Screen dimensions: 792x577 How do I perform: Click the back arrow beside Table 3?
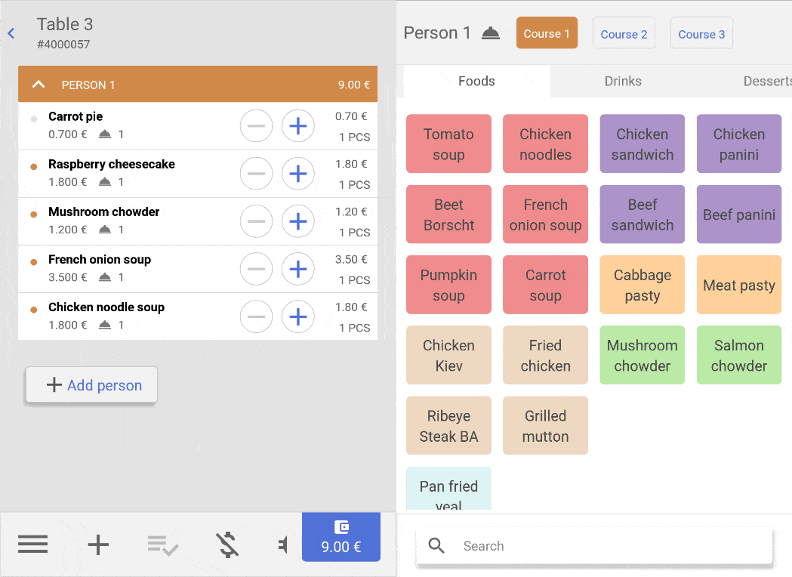click(x=11, y=33)
